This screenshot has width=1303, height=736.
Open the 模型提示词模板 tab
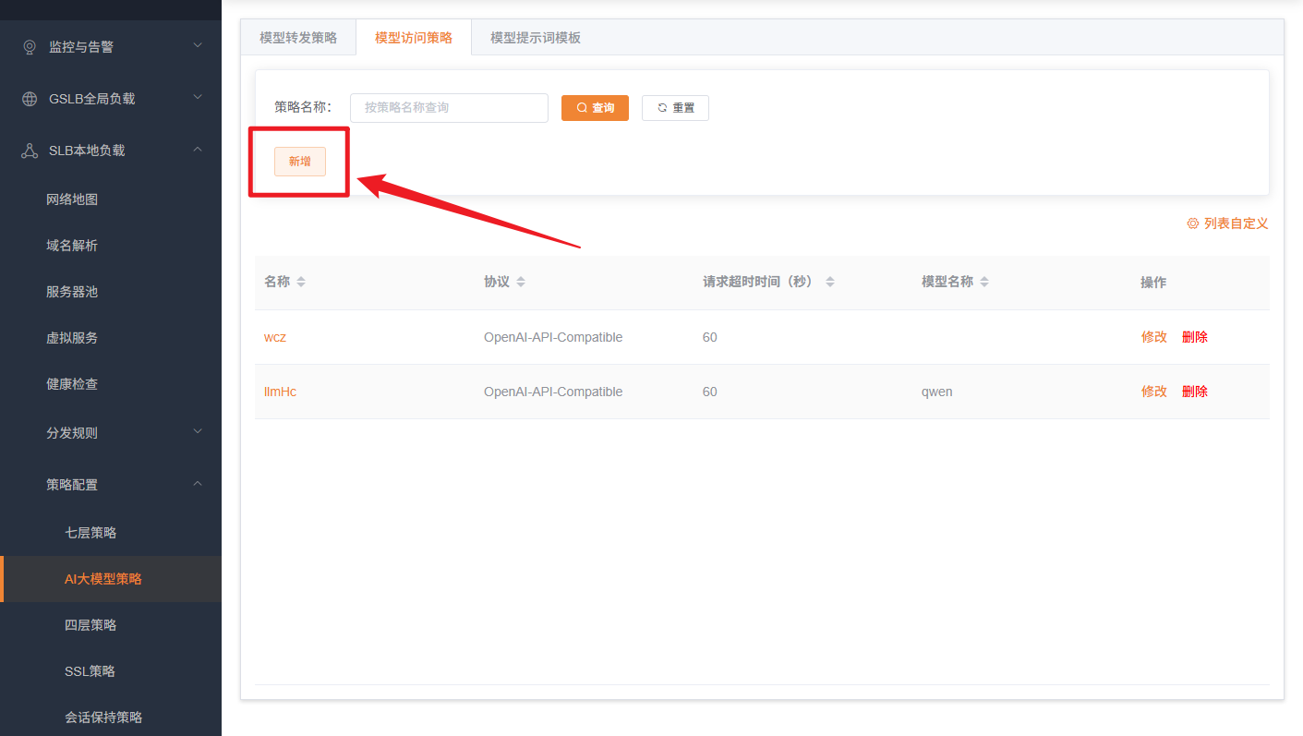point(534,36)
